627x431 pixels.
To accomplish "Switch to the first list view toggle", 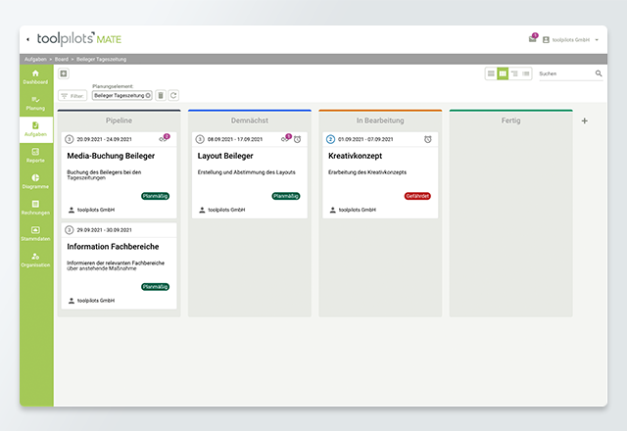I will pos(491,73).
